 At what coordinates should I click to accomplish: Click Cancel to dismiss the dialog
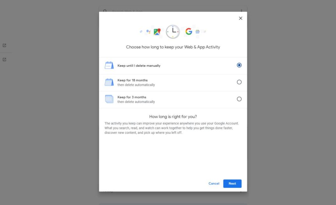[214, 184]
